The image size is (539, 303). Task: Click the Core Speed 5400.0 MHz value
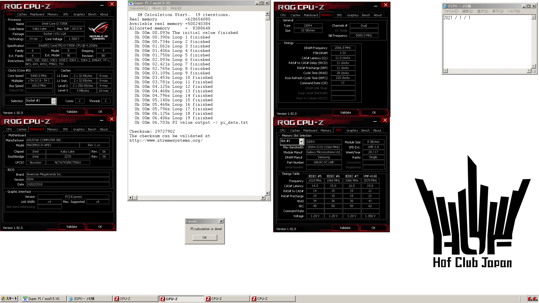[39, 76]
